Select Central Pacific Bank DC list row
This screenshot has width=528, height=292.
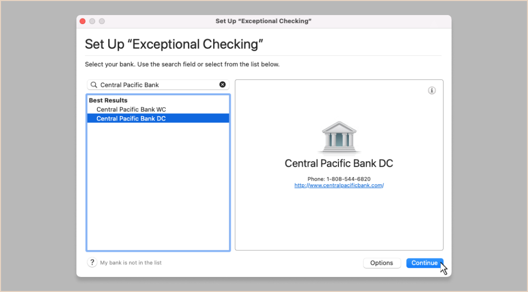click(x=158, y=118)
